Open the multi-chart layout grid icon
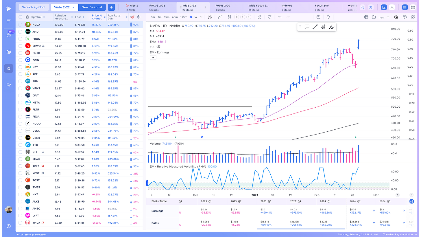This screenshot has height=237, width=421. [229, 17]
